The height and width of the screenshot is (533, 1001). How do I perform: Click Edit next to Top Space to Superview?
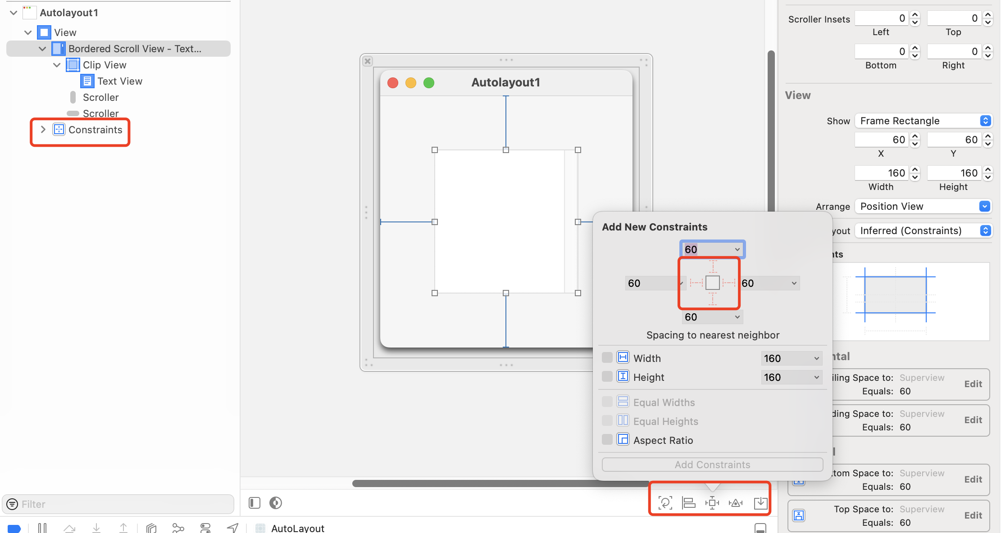[x=973, y=515]
